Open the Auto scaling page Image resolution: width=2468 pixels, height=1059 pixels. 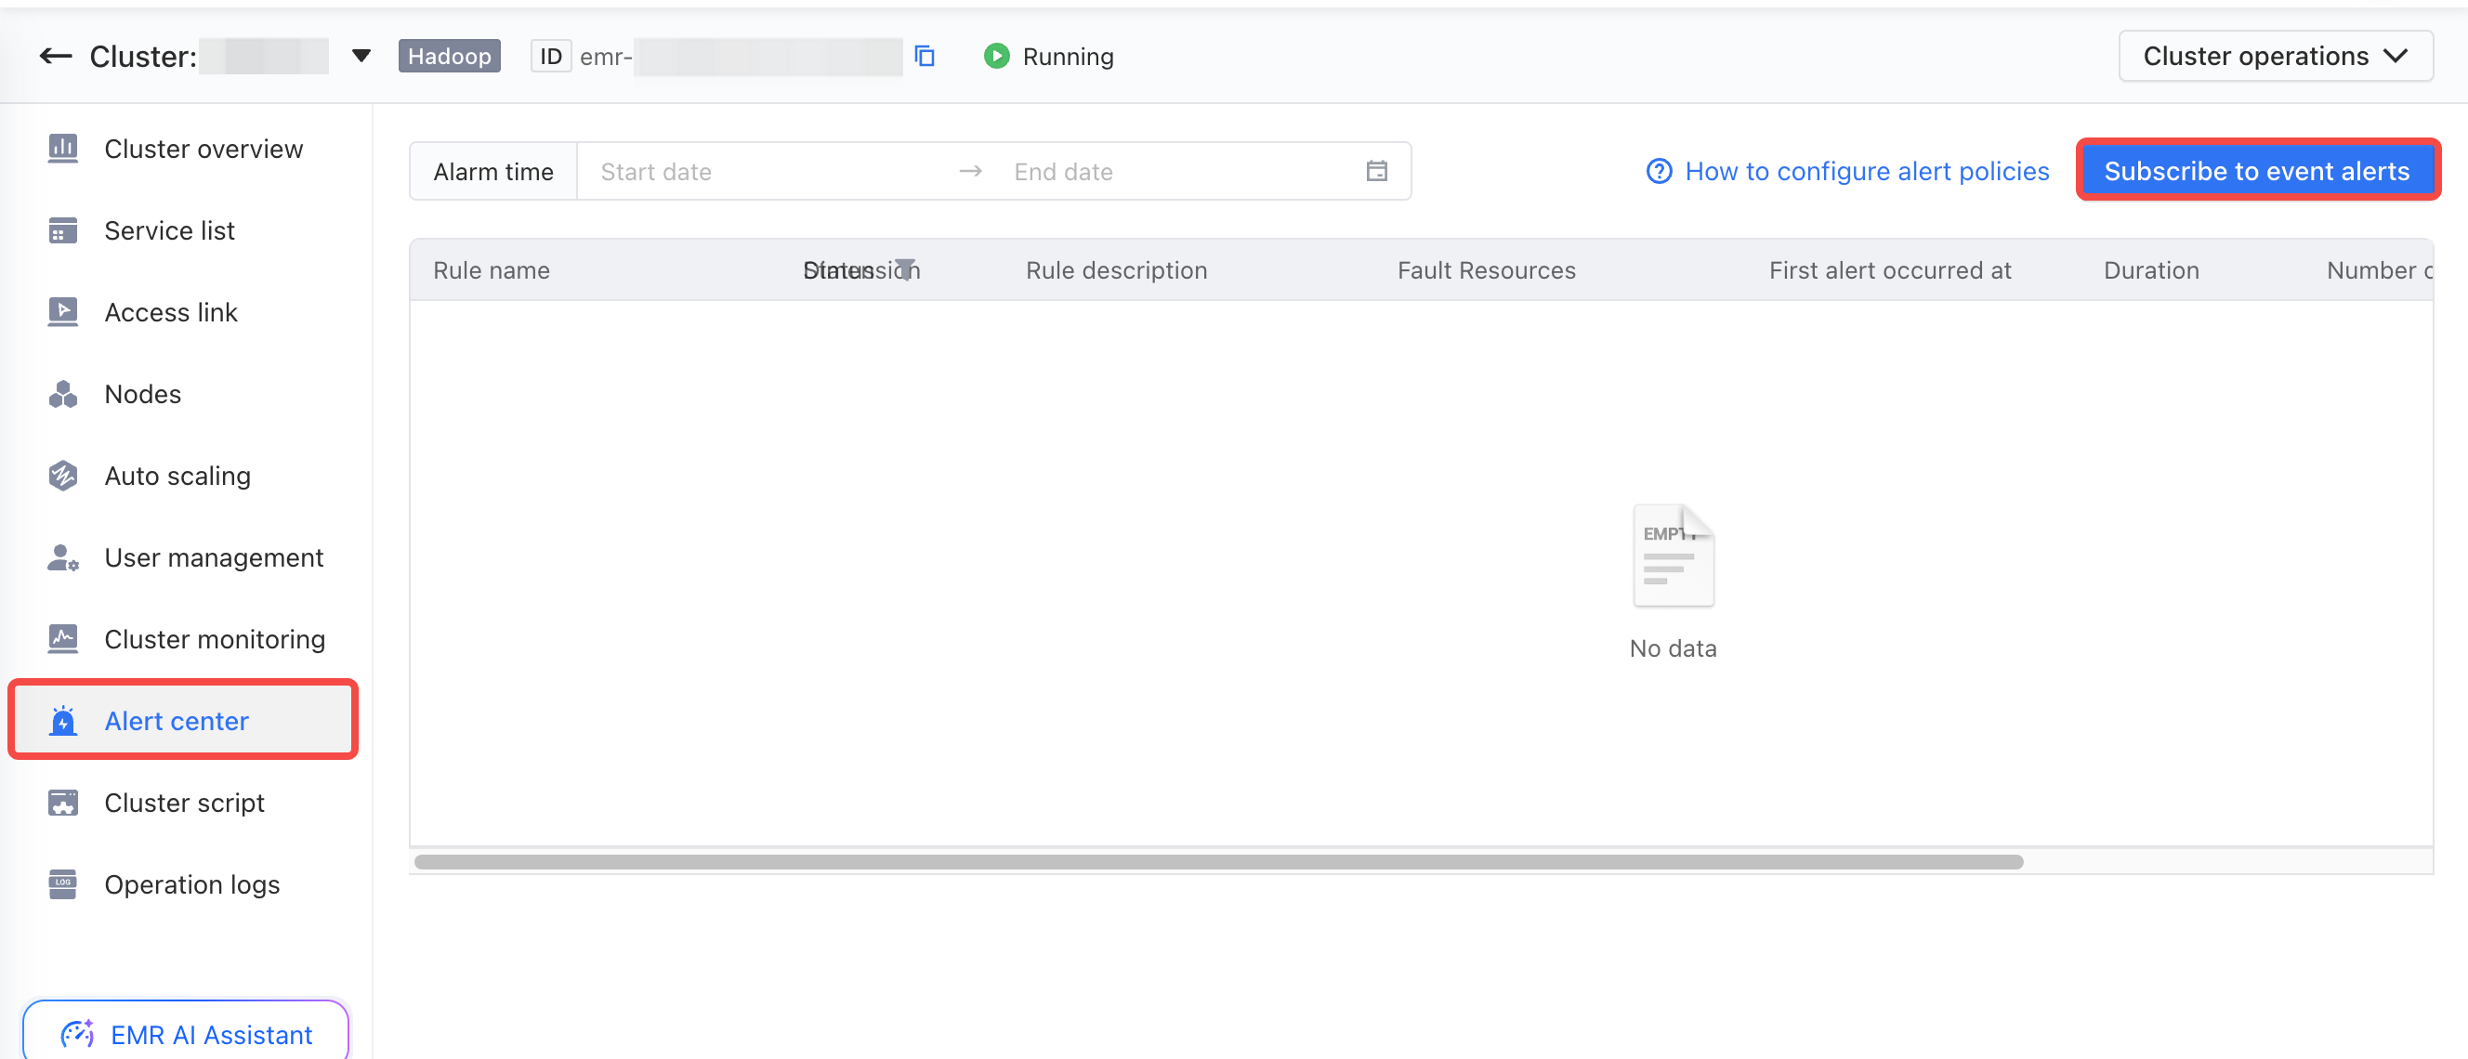tap(177, 476)
